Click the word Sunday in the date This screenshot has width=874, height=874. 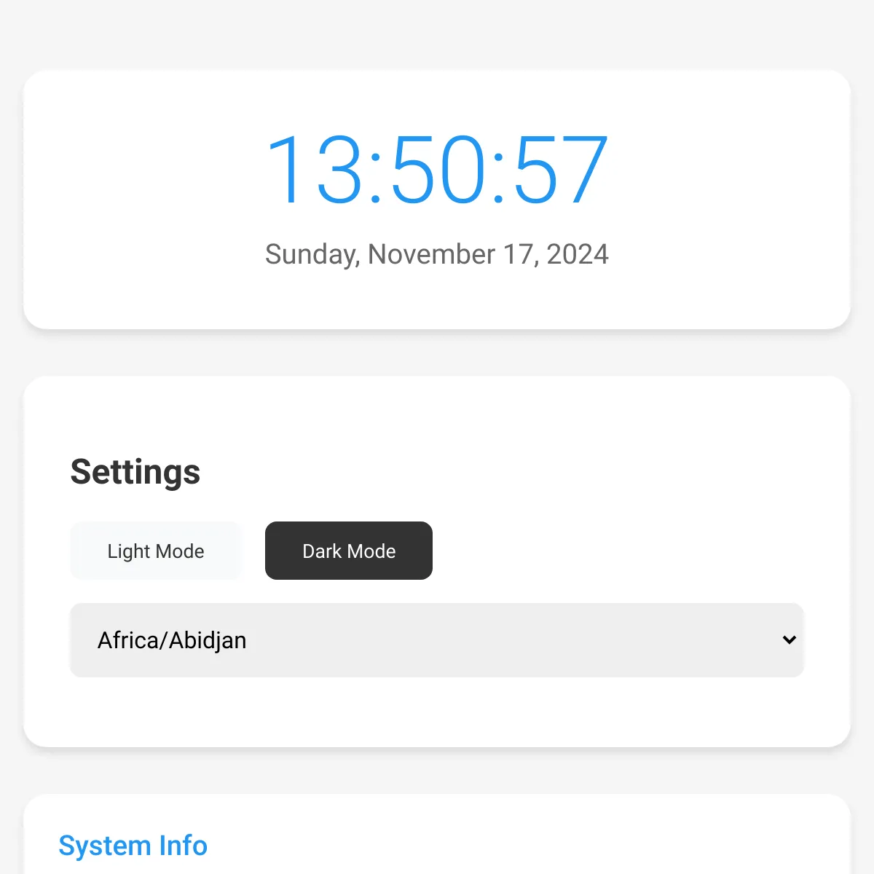(x=312, y=254)
